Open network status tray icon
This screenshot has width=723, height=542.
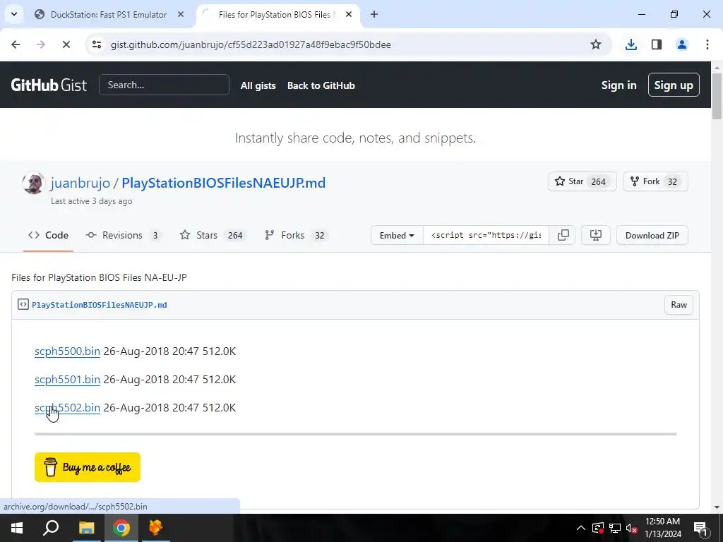(615, 528)
